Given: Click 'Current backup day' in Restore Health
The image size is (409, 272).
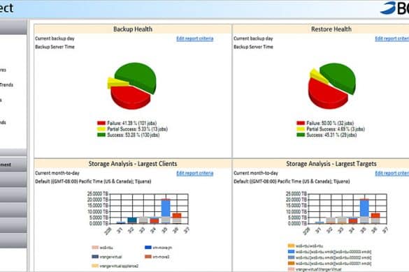Looking at the screenshot, I should tap(253, 38).
